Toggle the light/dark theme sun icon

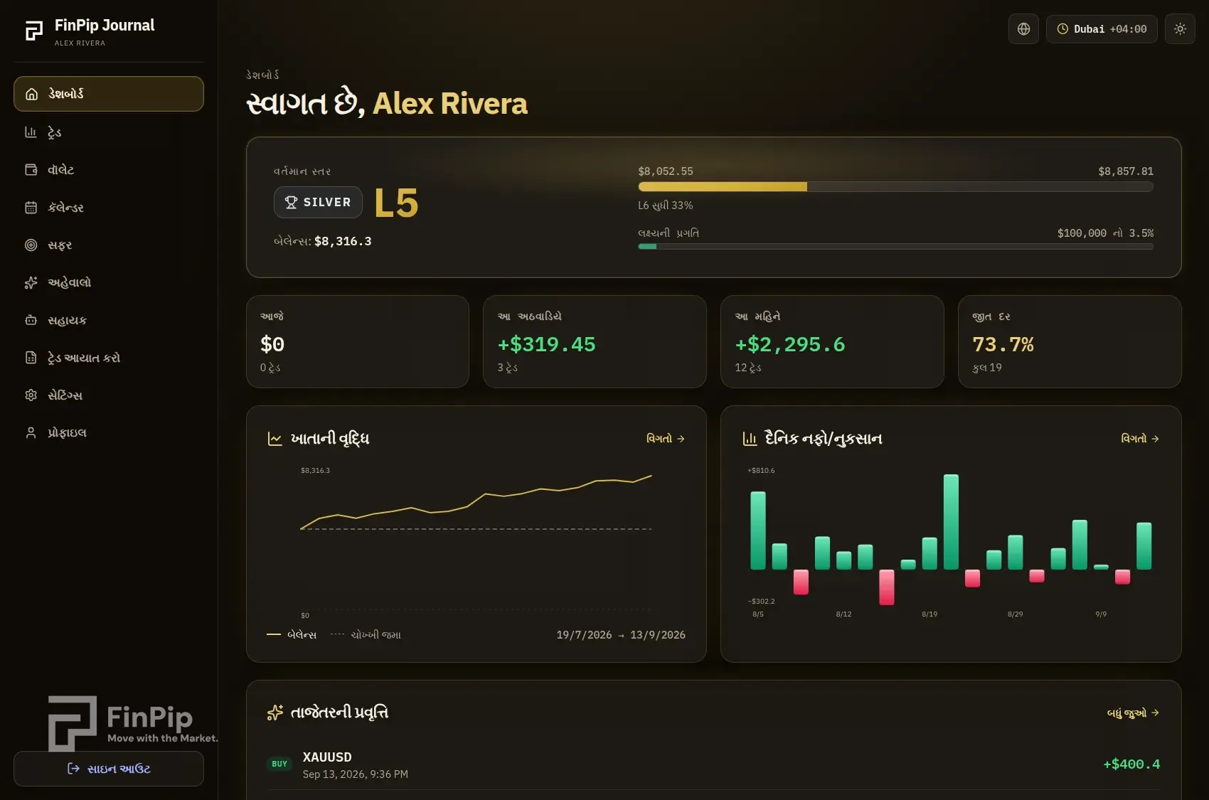1180,29
